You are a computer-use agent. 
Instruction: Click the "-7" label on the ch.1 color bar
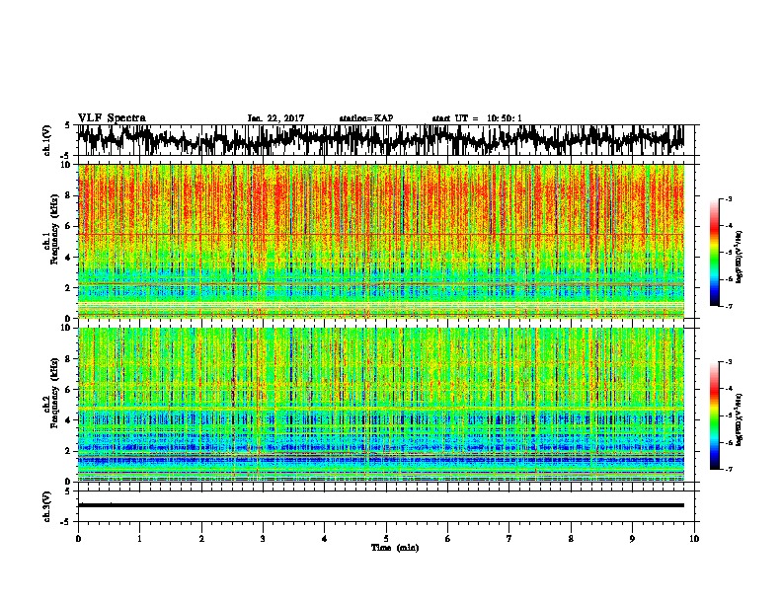point(728,306)
